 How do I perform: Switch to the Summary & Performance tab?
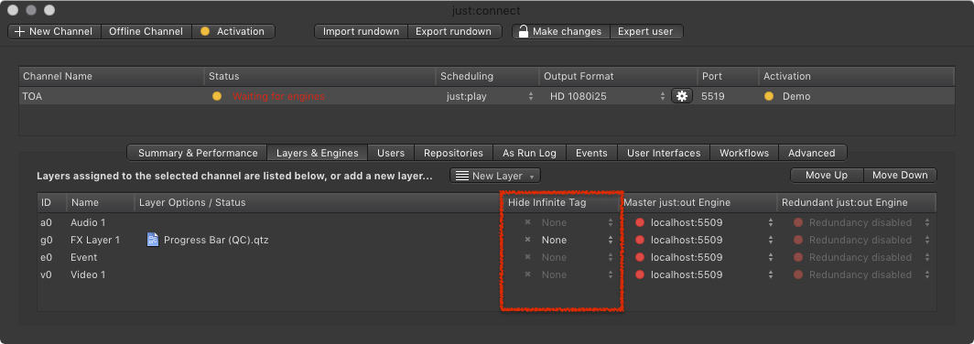point(198,153)
